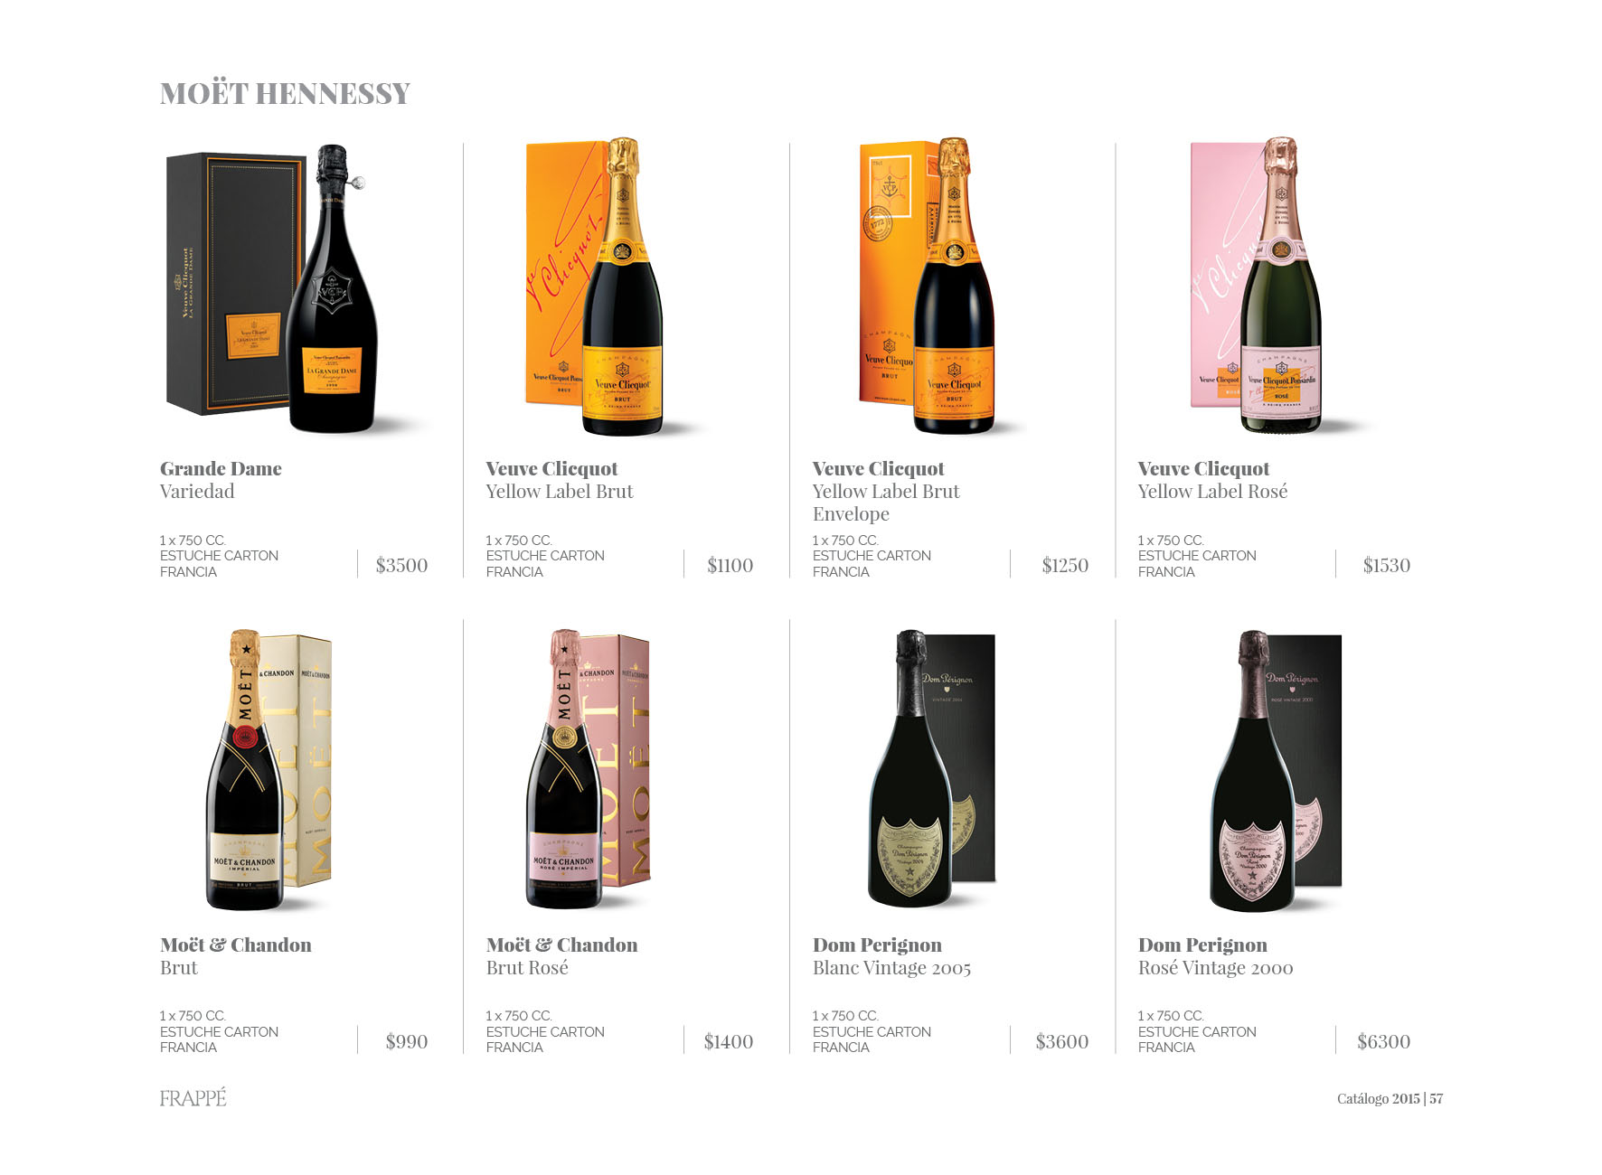
Task: Click the $3500 Grande Dame price
Action: tap(401, 566)
